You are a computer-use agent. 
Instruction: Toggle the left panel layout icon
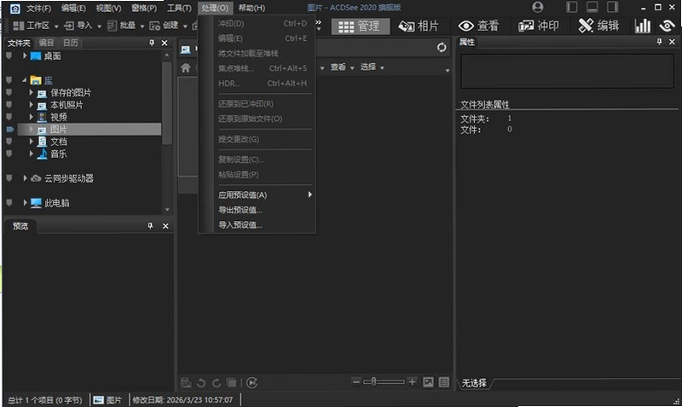tap(571, 7)
